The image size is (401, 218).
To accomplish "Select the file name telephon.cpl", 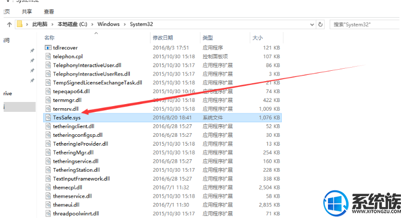I will click(x=68, y=57).
